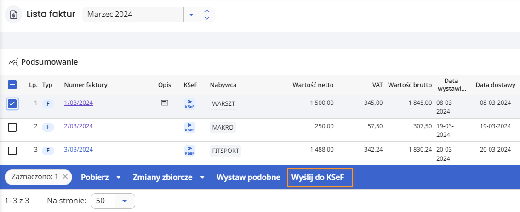Image resolution: width=520 pixels, height=212 pixels.
Task: Click delivery date 19-03-2024
Action: pos(496,126)
